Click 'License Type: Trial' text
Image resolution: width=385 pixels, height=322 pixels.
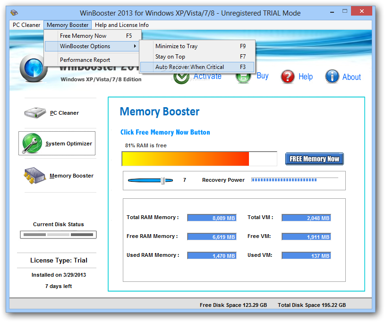coord(59,261)
